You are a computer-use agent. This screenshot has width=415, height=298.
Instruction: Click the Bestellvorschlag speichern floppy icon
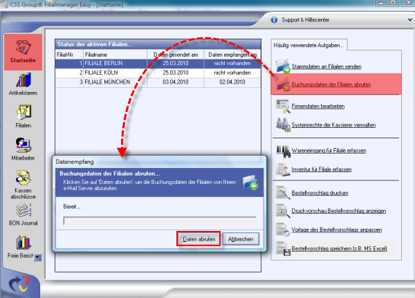(282, 248)
